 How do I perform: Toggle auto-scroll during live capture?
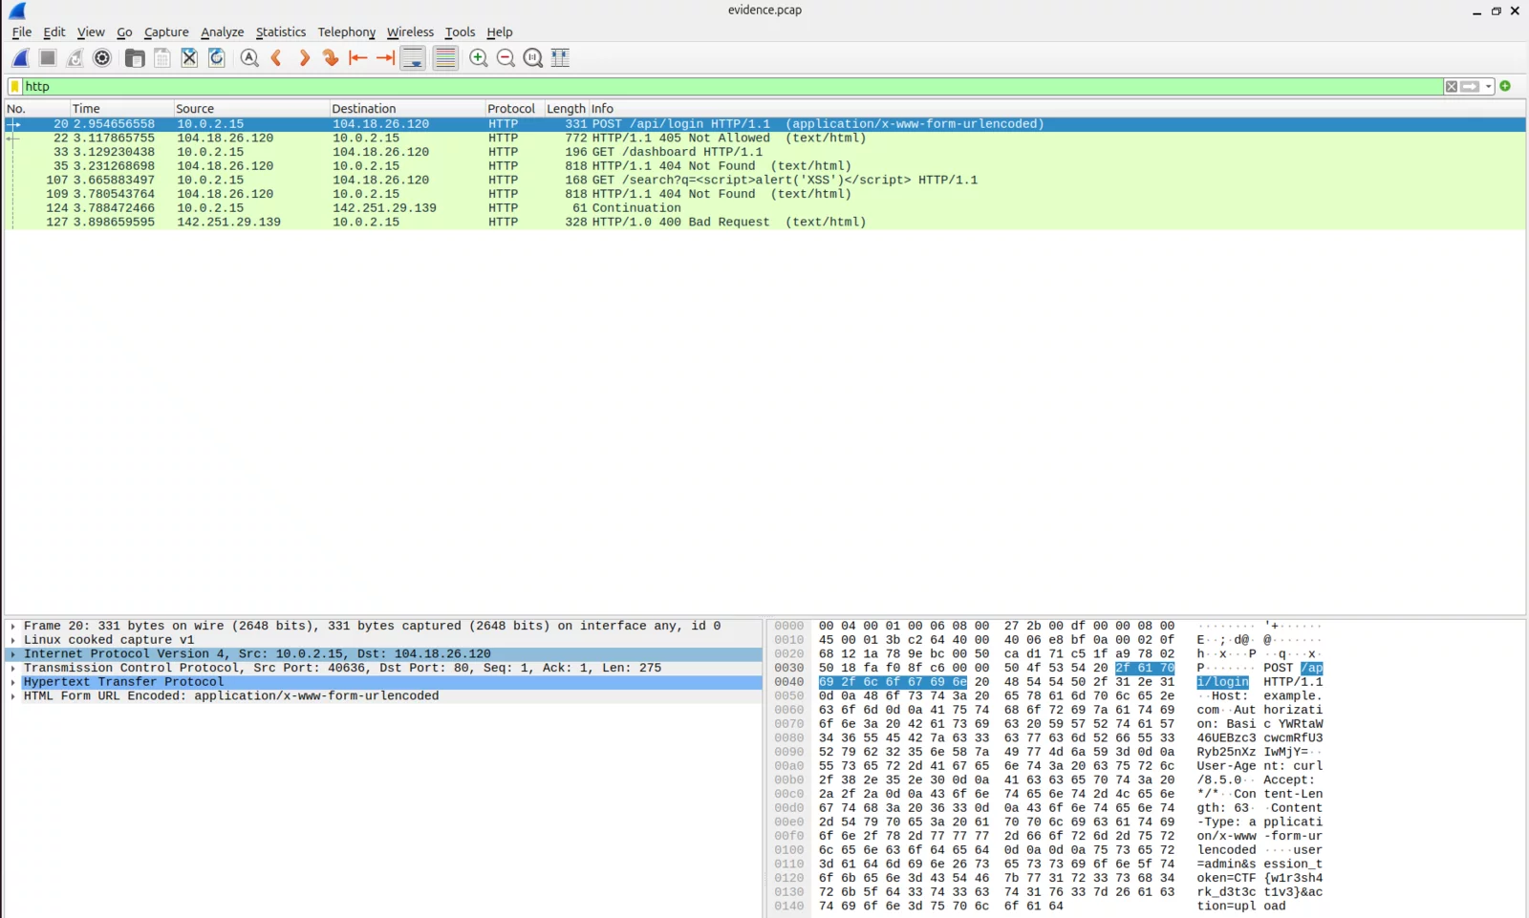(413, 58)
